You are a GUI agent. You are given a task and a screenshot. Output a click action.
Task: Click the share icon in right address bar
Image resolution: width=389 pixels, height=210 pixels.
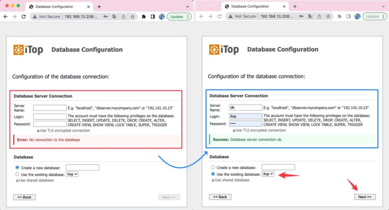coord(319,16)
